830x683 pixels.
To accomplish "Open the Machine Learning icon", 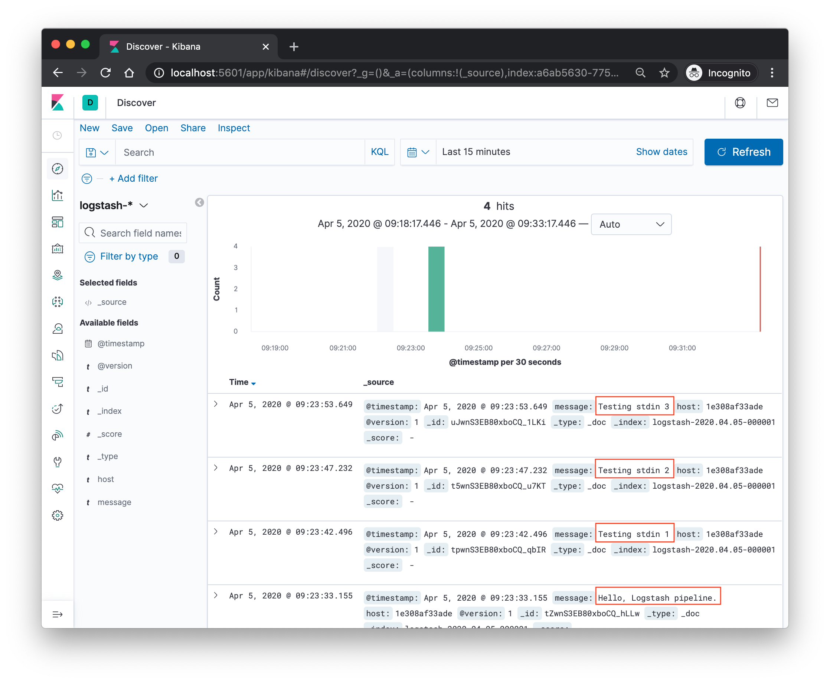I will tap(58, 302).
